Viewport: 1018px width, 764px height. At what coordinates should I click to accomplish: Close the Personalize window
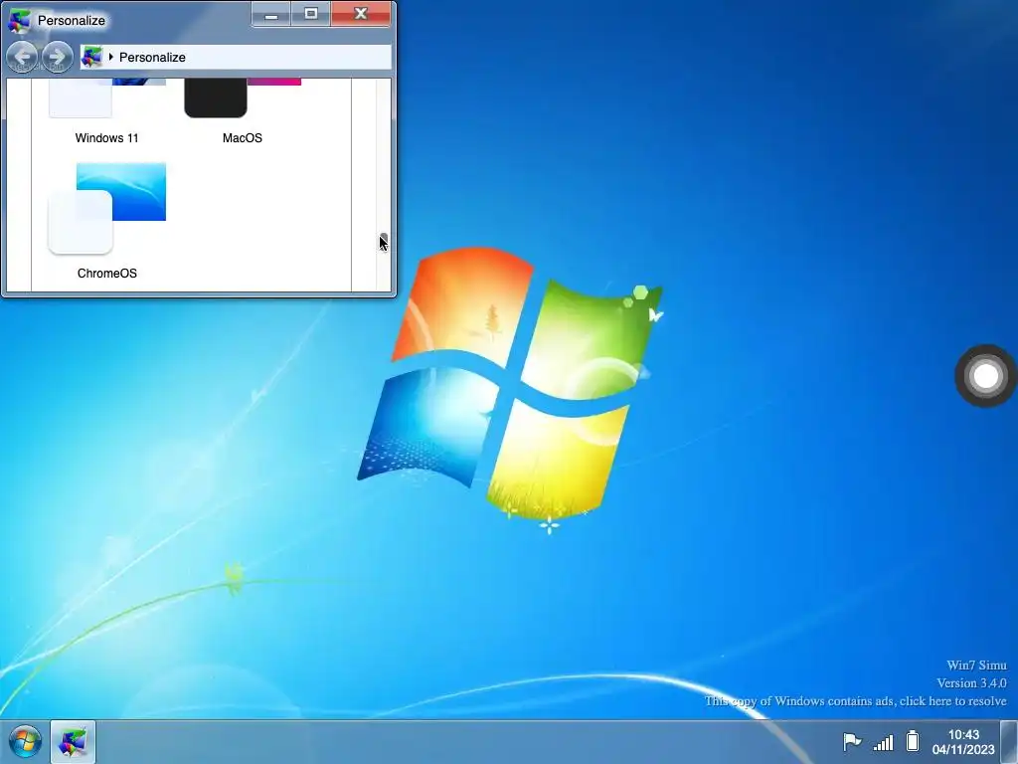361,14
